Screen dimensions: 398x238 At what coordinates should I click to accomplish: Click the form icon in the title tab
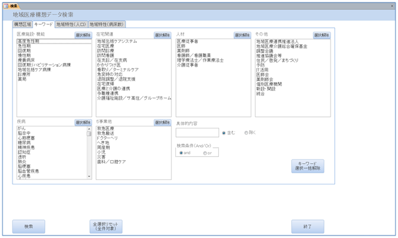click(x=6, y=6)
